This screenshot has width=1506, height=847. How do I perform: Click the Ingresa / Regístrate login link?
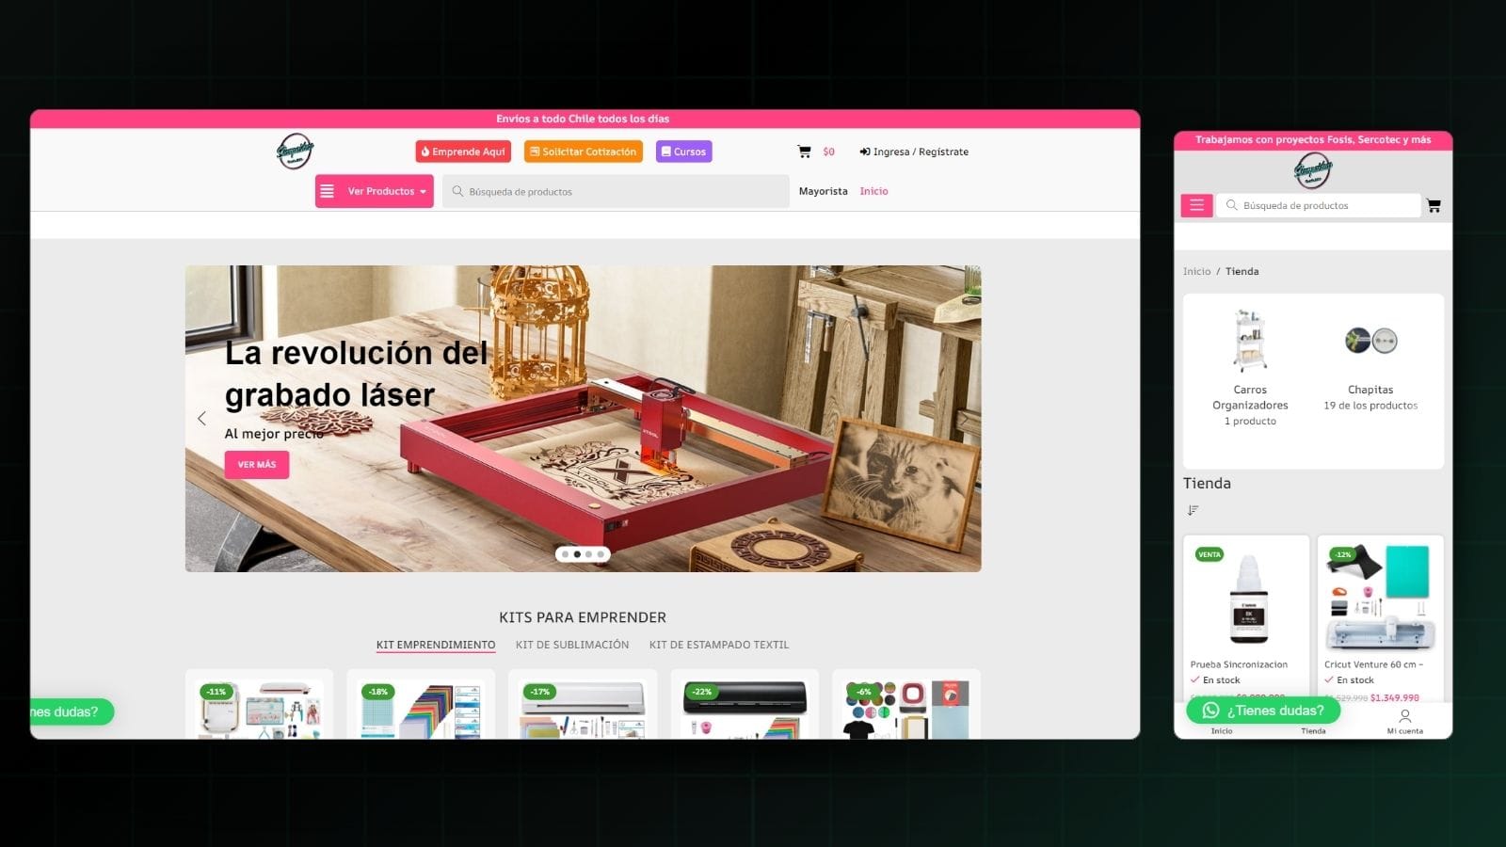click(x=914, y=152)
